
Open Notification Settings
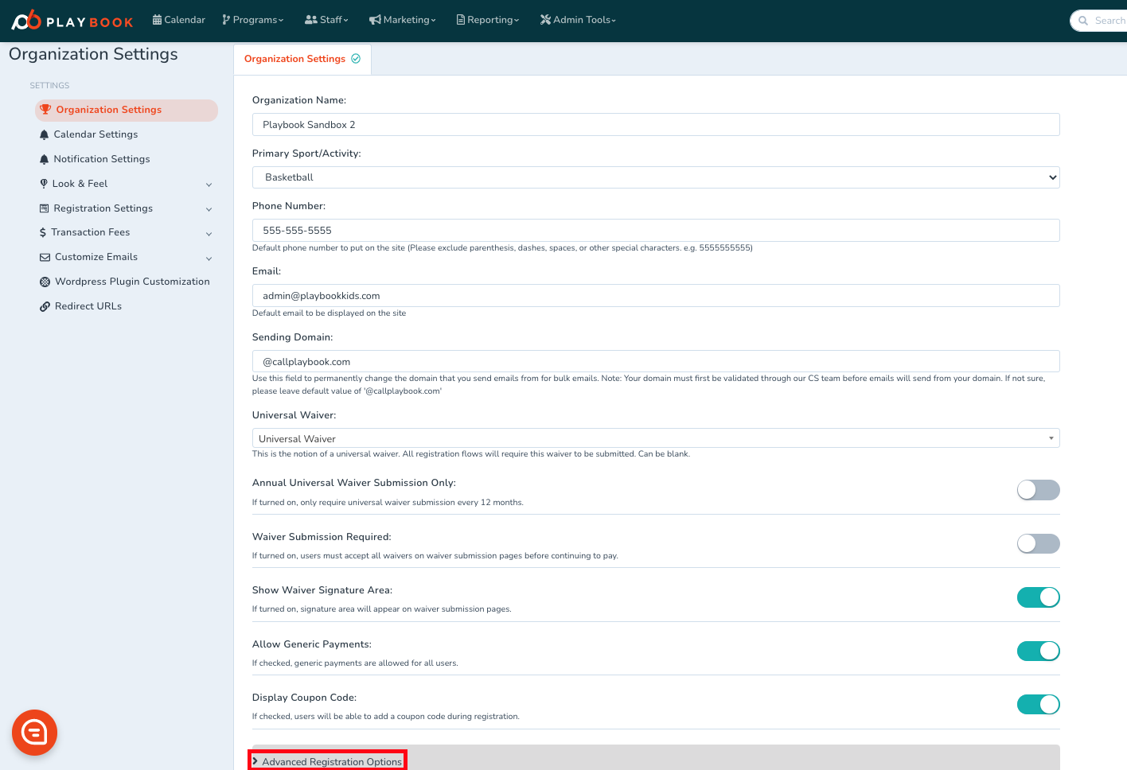[x=102, y=159]
